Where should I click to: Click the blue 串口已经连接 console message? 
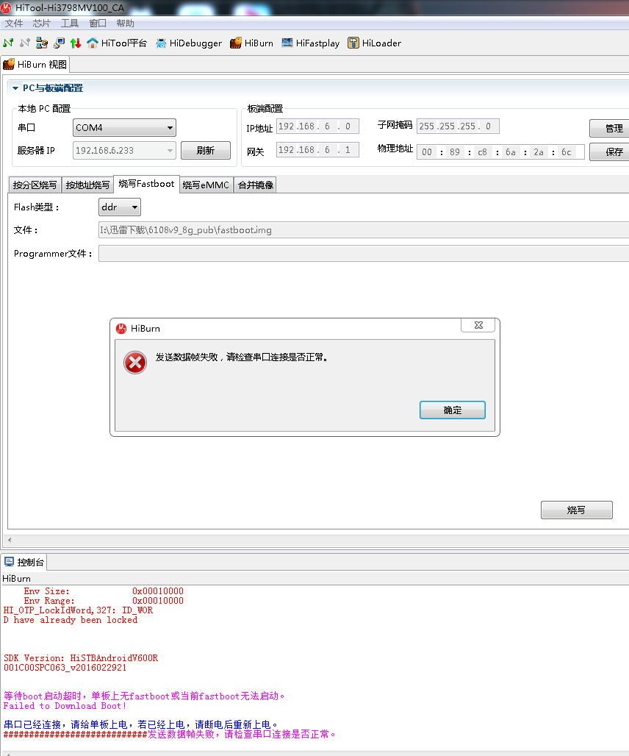(x=140, y=724)
